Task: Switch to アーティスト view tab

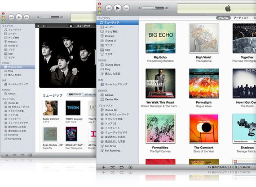Action: (x=241, y=18)
